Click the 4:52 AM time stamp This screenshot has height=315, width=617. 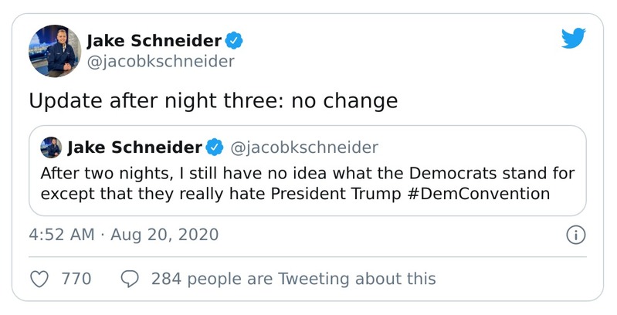pyautogui.click(x=61, y=235)
